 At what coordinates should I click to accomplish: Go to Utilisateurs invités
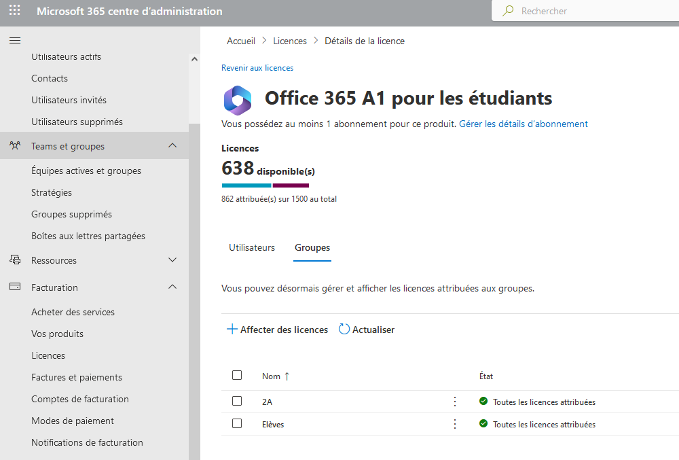69,100
